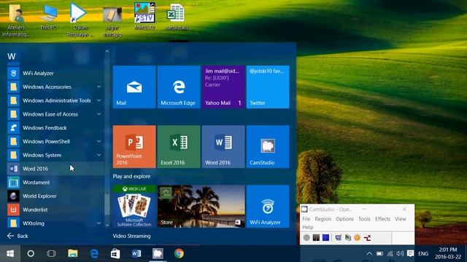Expand Windows Ease of Access folder
The width and height of the screenshot is (467, 262).
click(99, 114)
